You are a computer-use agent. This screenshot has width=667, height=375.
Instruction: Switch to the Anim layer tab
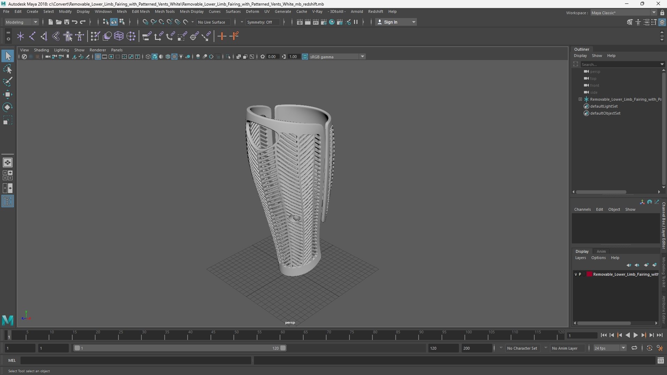pyautogui.click(x=601, y=251)
